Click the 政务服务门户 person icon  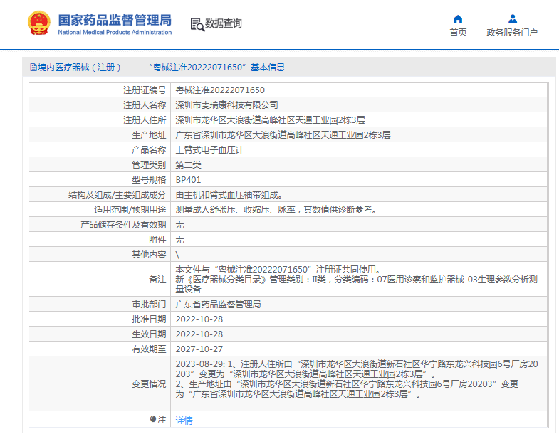(512, 18)
